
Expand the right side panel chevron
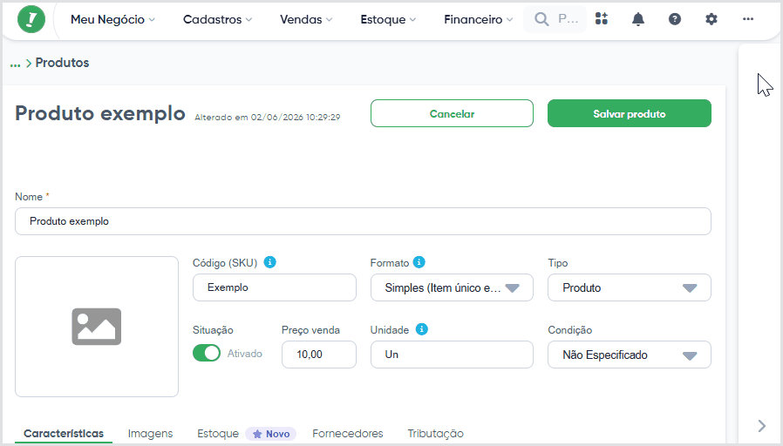761,426
